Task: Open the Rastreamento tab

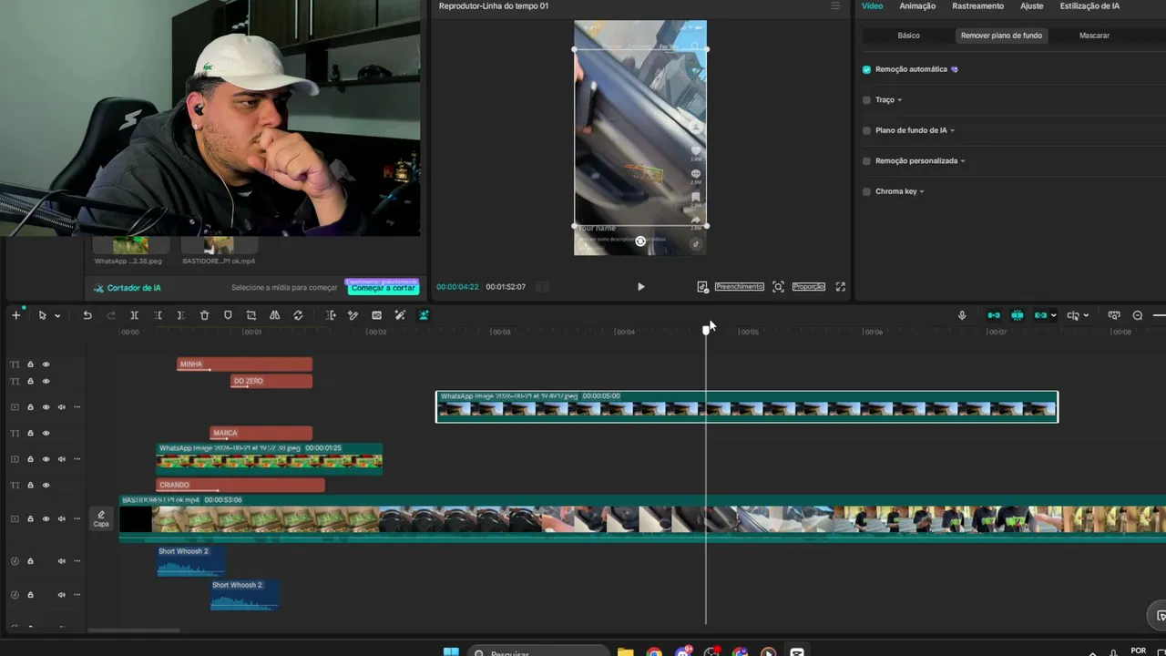Action: click(x=978, y=6)
